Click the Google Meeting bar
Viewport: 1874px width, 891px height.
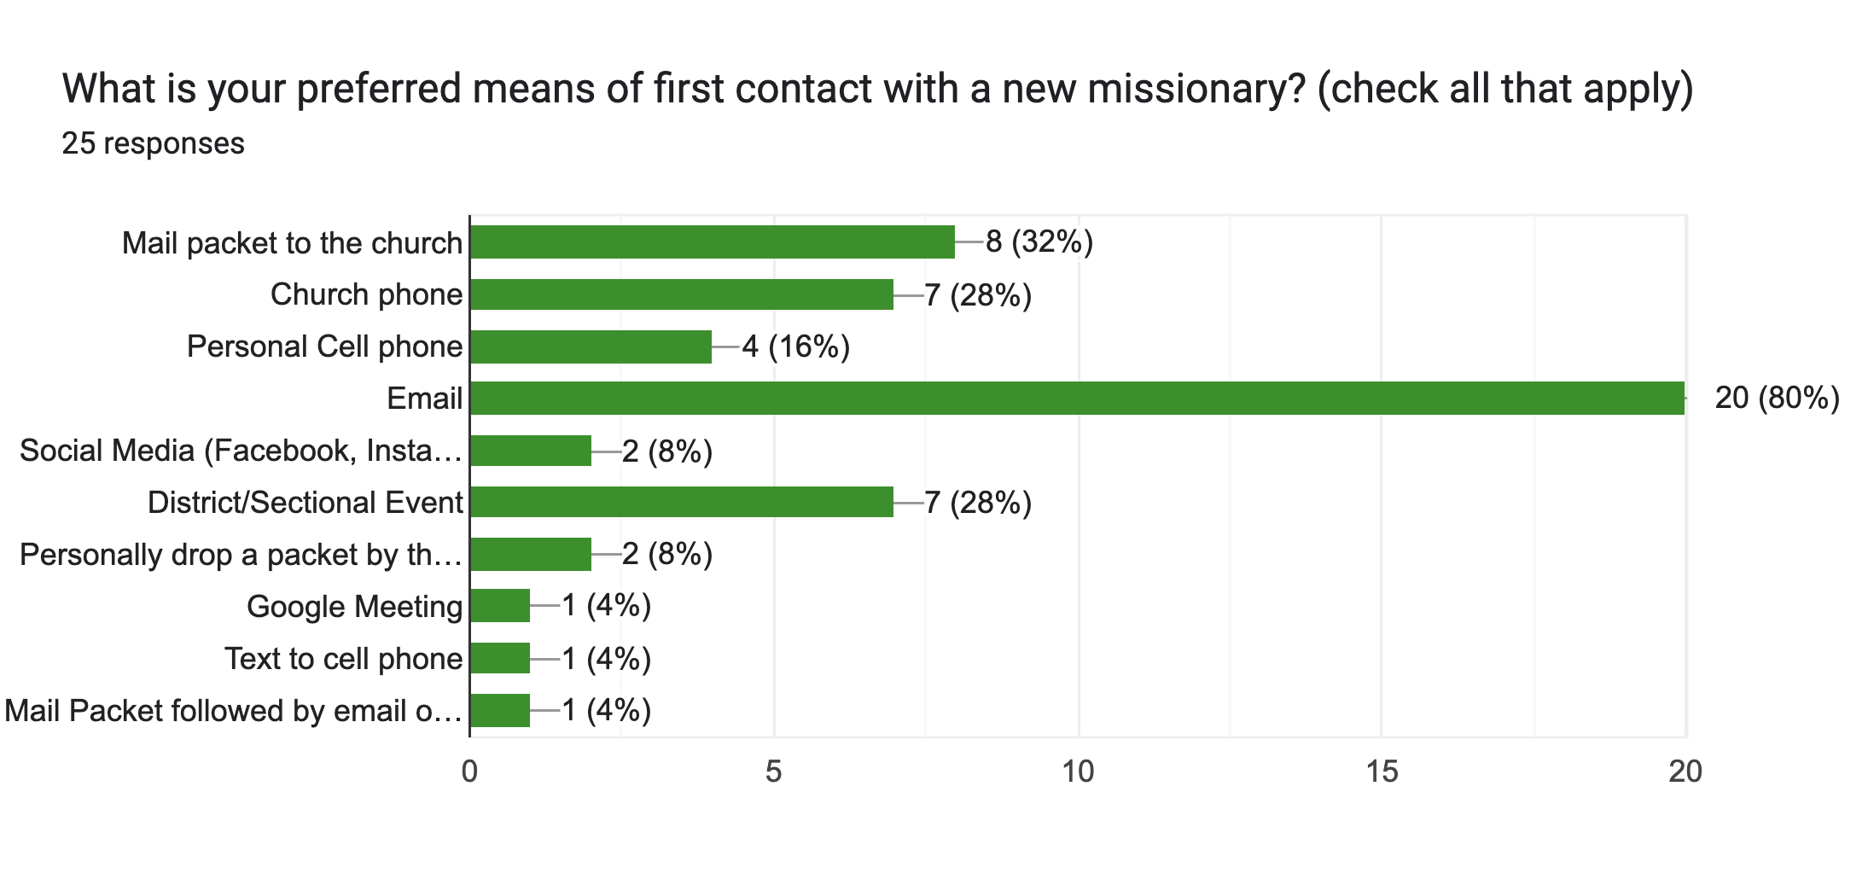click(500, 606)
